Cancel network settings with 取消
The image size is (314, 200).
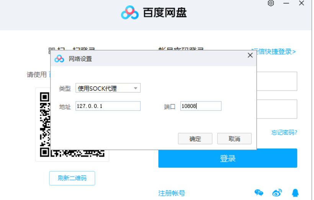pyautogui.click(x=234, y=139)
